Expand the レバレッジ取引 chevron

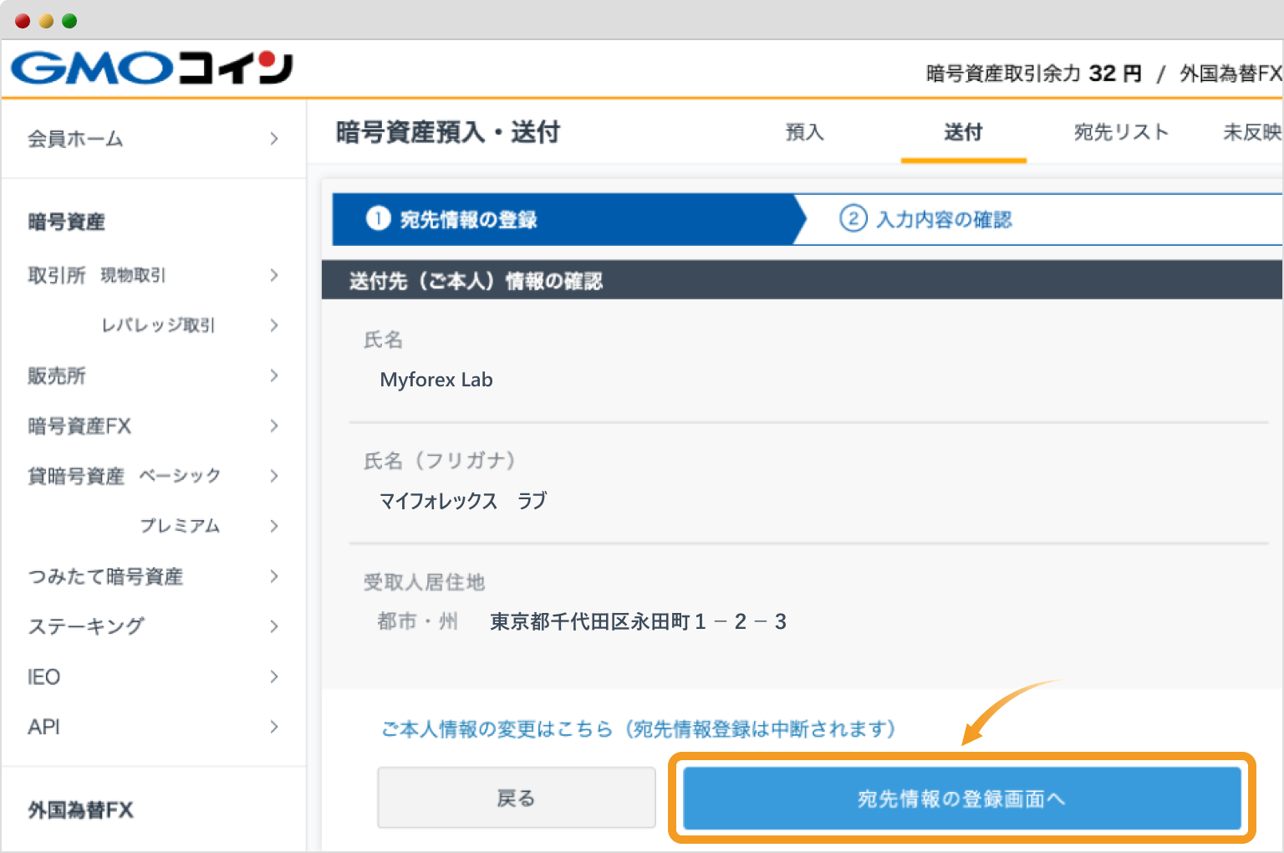(x=273, y=325)
